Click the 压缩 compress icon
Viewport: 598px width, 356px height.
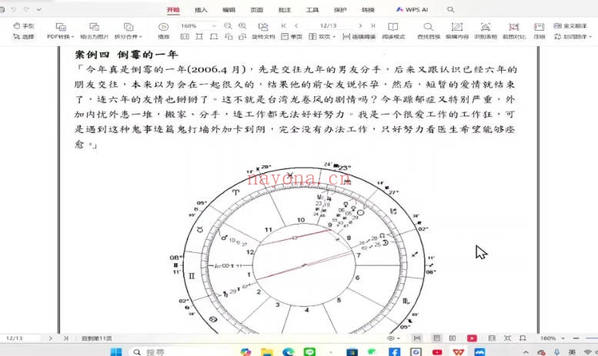540,27
